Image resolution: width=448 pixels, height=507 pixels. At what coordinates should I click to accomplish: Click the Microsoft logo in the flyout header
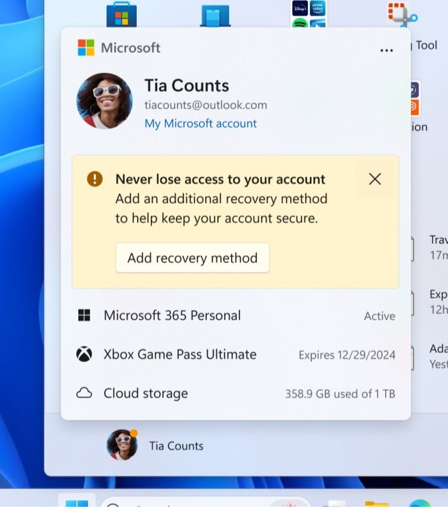pos(86,47)
